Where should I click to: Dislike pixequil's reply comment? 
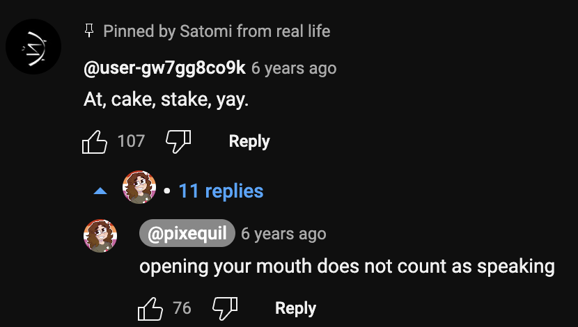point(224,308)
